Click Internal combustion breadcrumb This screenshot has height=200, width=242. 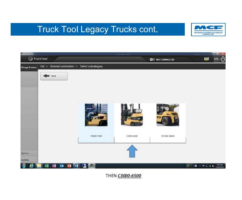[62, 66]
